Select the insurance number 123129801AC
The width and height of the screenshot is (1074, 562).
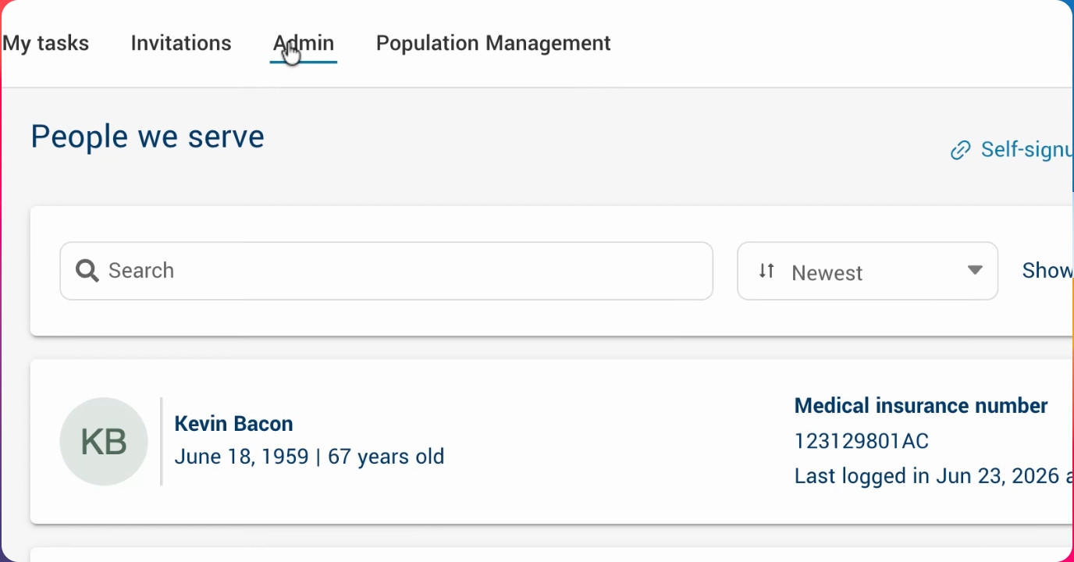862,442
